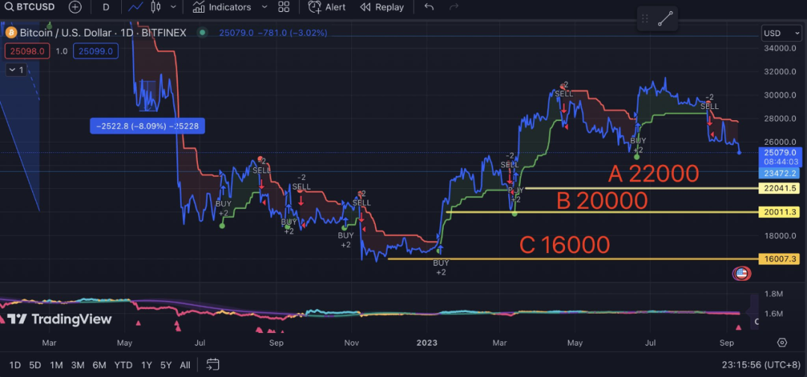The width and height of the screenshot is (807, 377).
Task: Set range to 6M
Action: pos(99,365)
